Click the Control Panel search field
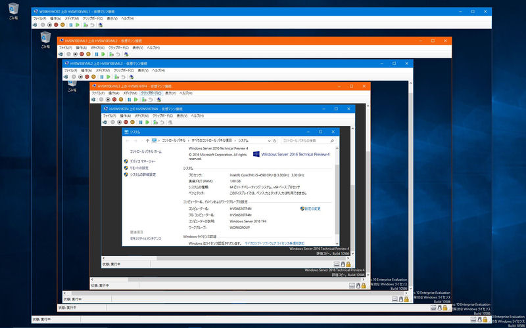Screen dimensions: 526x328 tap(308, 140)
